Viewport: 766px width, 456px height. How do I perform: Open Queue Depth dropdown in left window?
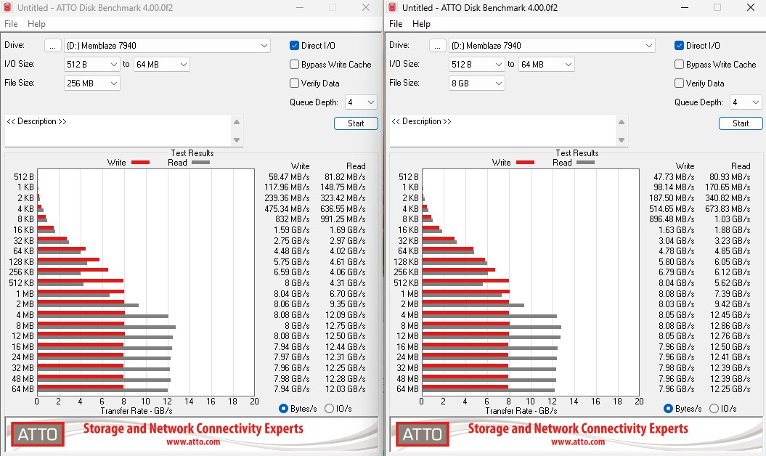[361, 102]
